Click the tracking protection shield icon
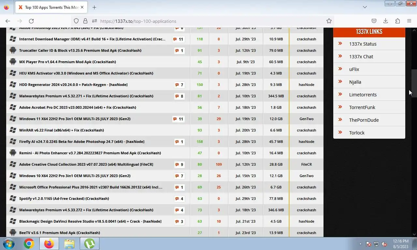 pos(76,21)
